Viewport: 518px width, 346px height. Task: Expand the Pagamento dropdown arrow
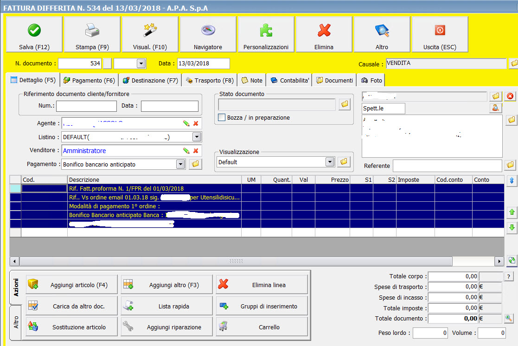pos(180,164)
